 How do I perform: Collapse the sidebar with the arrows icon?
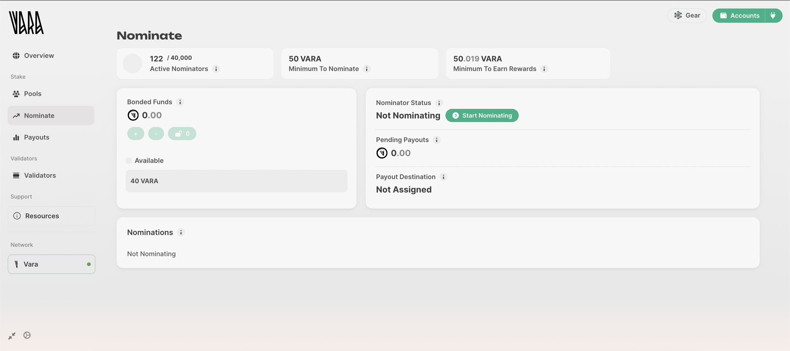tap(12, 336)
